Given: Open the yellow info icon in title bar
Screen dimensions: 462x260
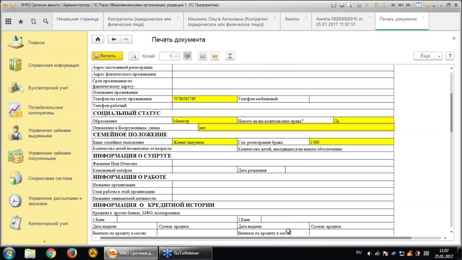Looking at the screenshot, I should 427,5.
